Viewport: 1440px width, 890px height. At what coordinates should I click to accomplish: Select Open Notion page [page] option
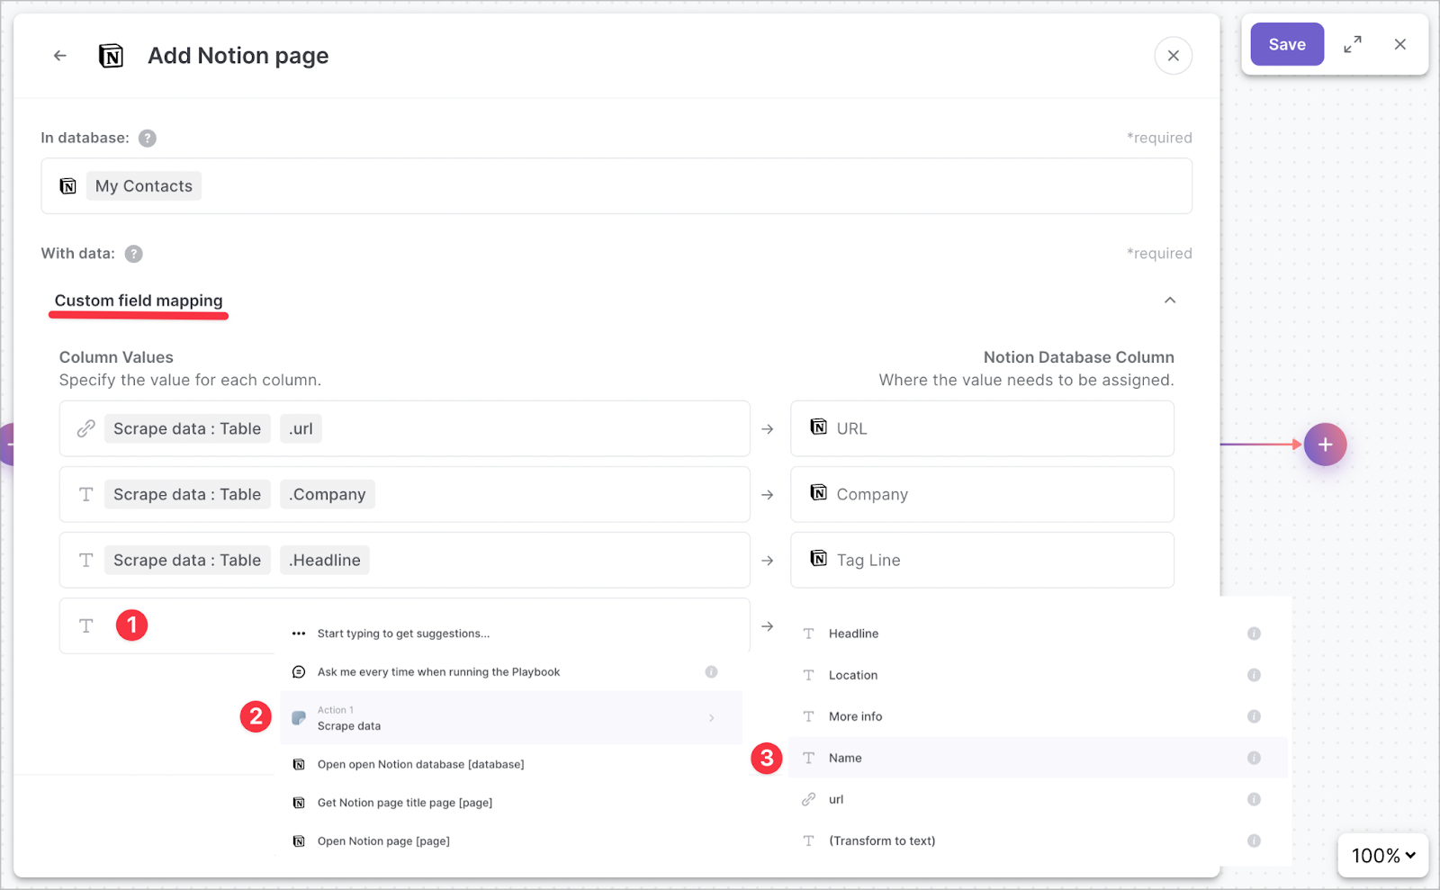(511, 841)
